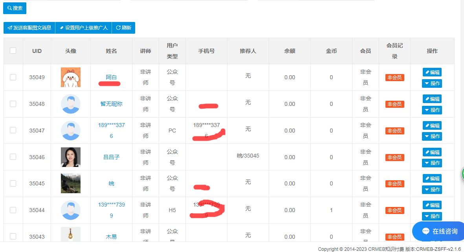Edit user 35046 with 编辑 button
The height and width of the screenshot is (252, 464).
[432, 152]
